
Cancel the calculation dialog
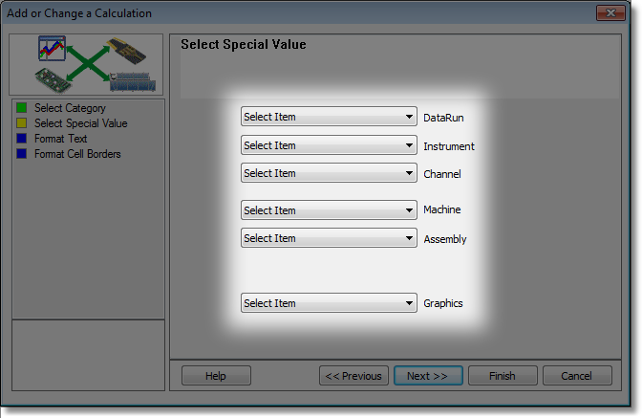[577, 375]
